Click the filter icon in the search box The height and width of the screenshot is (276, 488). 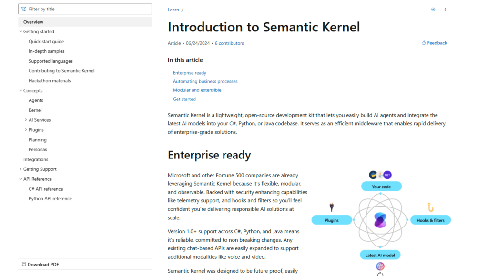(23, 9)
